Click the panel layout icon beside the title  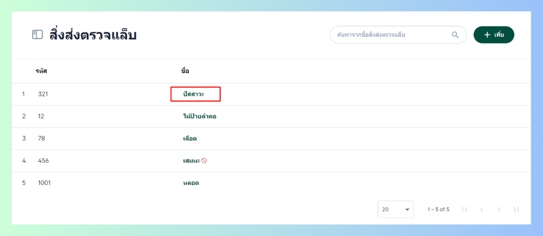[37, 35]
